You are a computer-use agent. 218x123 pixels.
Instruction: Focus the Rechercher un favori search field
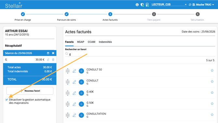[x=140, y=54]
